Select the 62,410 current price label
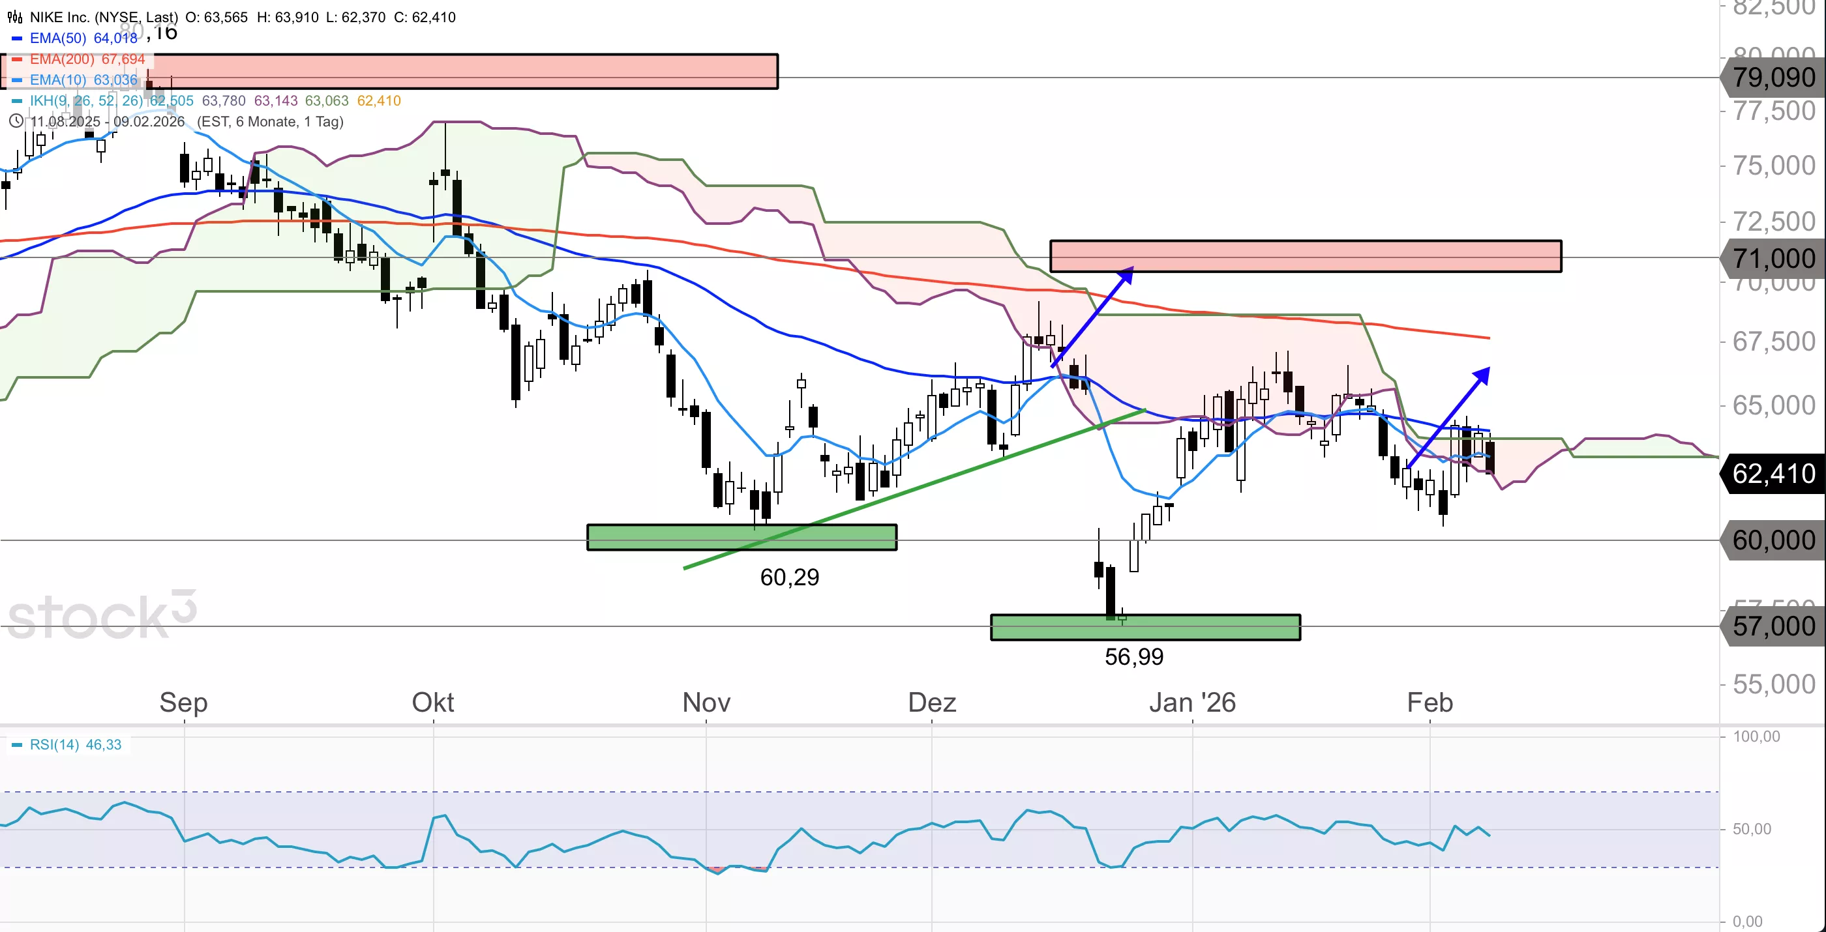The height and width of the screenshot is (932, 1826). (x=1774, y=473)
